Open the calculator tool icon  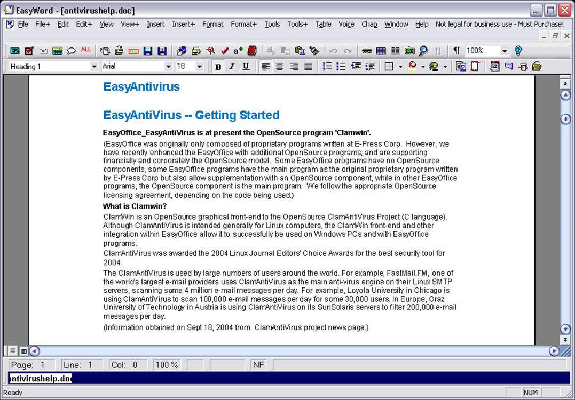pyautogui.click(x=57, y=51)
